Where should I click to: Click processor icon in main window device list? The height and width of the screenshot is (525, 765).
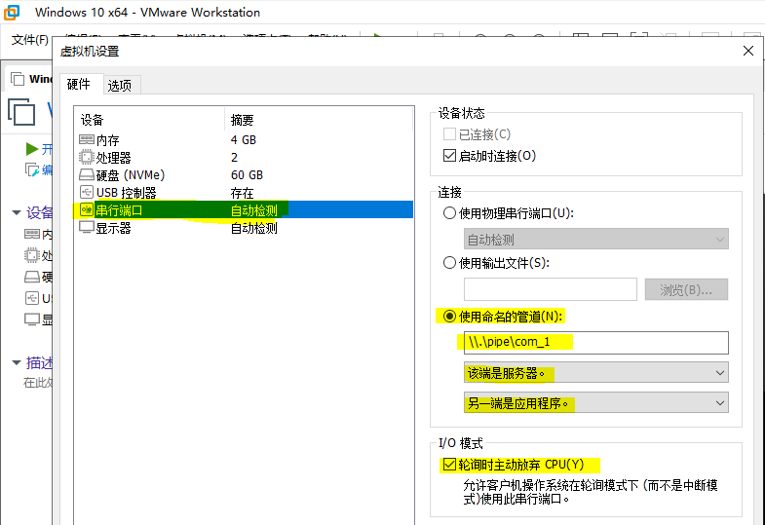click(32, 255)
